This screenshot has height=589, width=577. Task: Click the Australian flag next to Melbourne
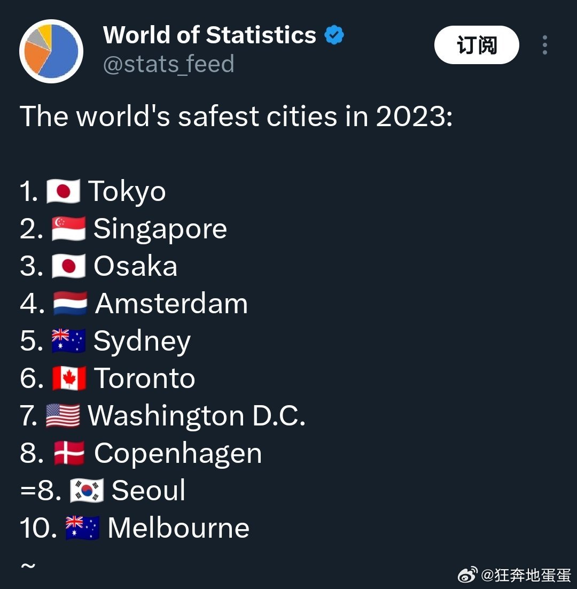point(82,528)
